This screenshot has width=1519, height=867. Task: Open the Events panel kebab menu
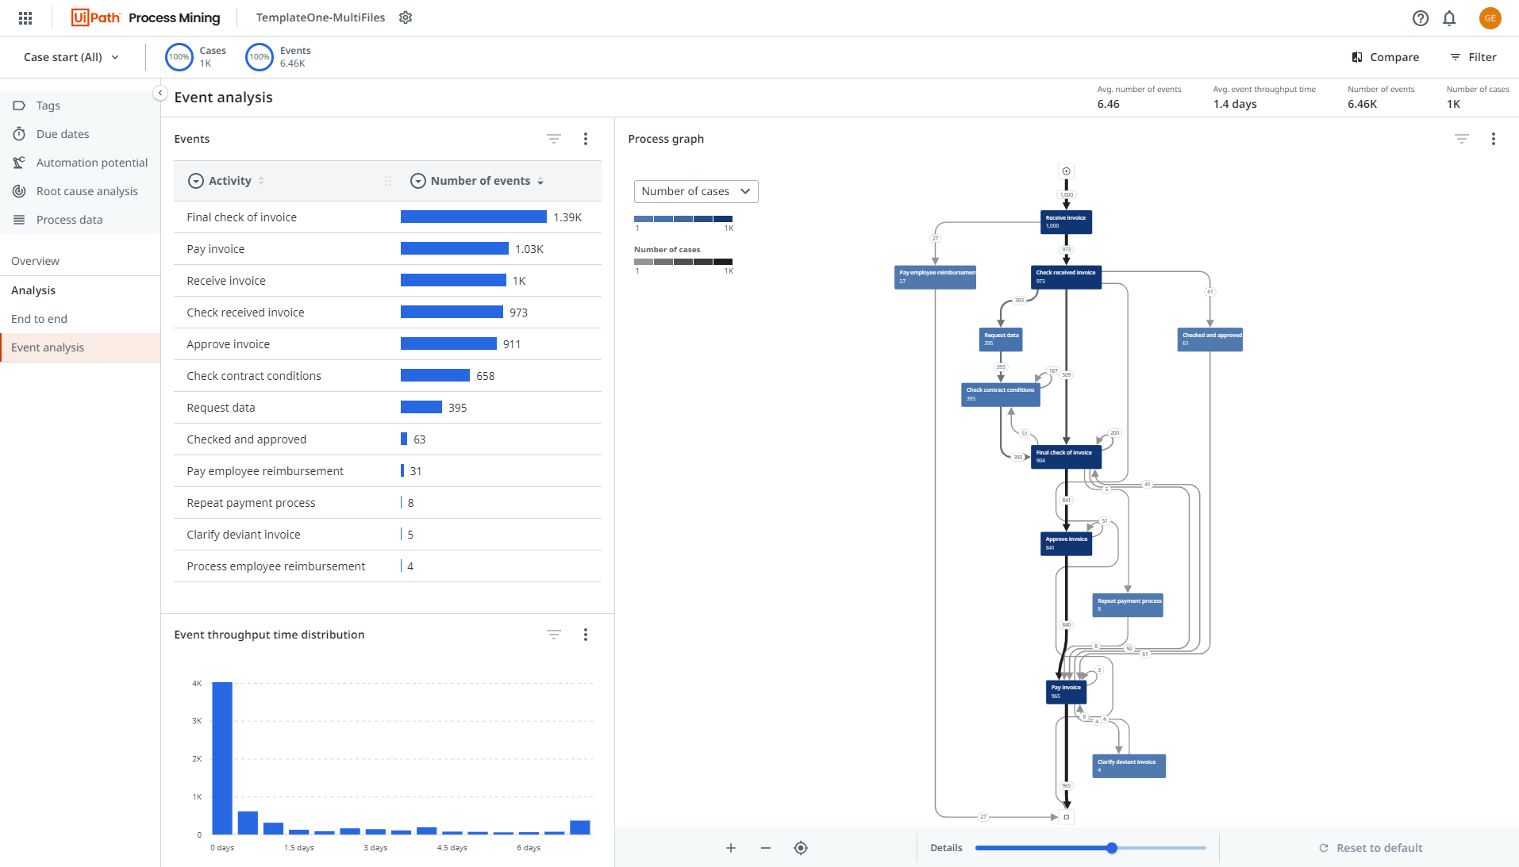click(x=586, y=139)
